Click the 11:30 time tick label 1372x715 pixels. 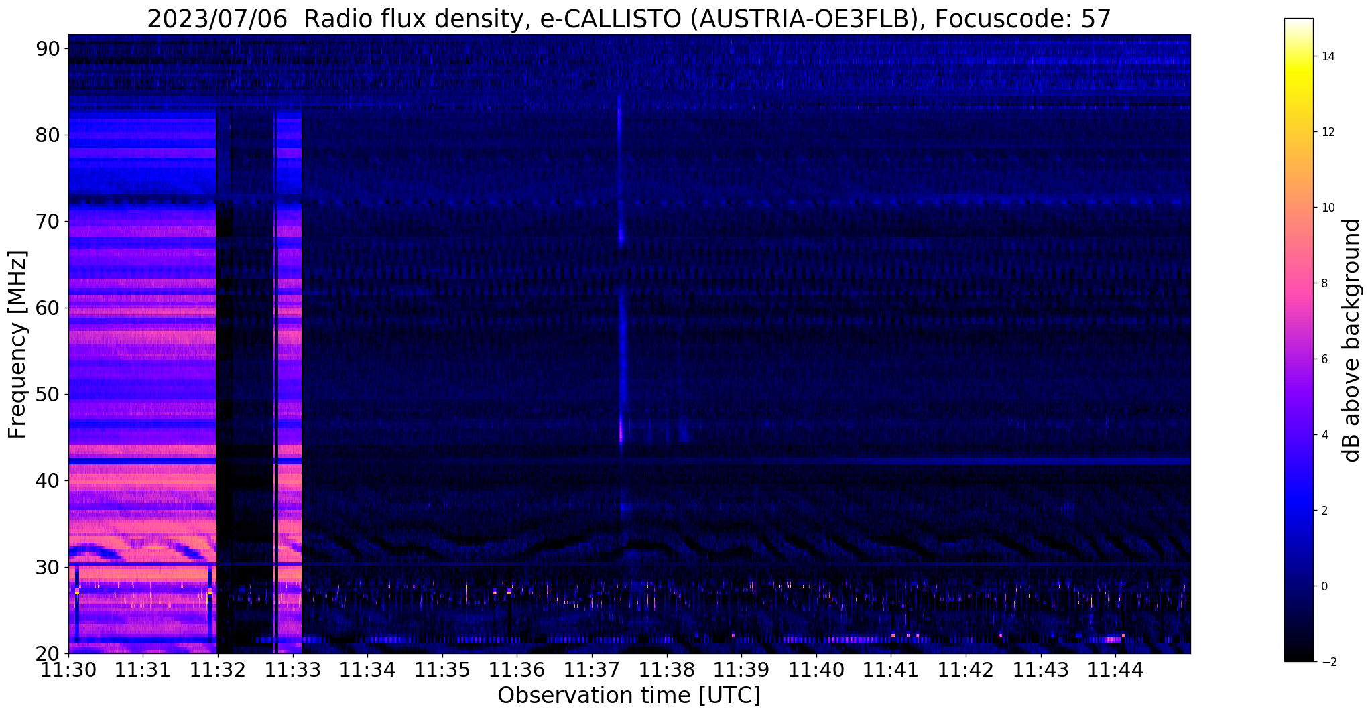68,669
